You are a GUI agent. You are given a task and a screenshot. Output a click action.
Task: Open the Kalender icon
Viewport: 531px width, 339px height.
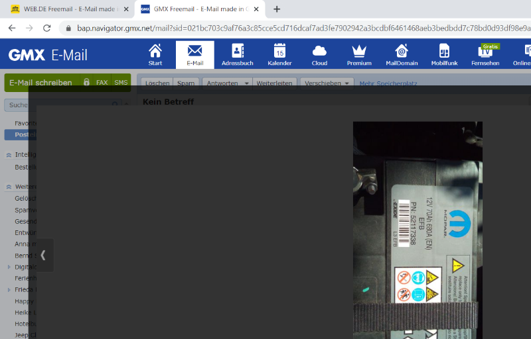pyautogui.click(x=279, y=55)
